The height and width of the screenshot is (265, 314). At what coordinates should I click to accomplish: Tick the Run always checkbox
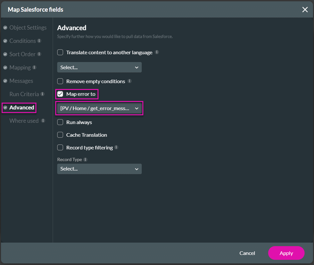[60, 122]
